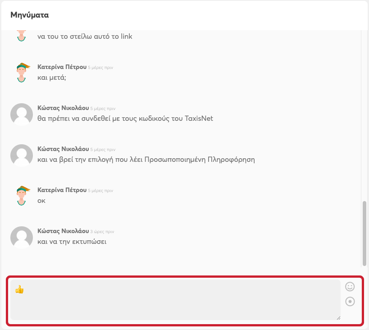Click Κατερίνα Πέτρου's avatar beside "οκ"
The image size is (369, 330).
(21, 196)
